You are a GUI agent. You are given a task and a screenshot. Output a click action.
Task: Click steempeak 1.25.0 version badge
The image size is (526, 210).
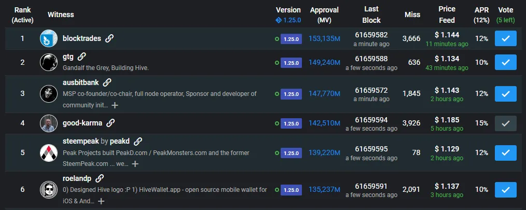291,153
